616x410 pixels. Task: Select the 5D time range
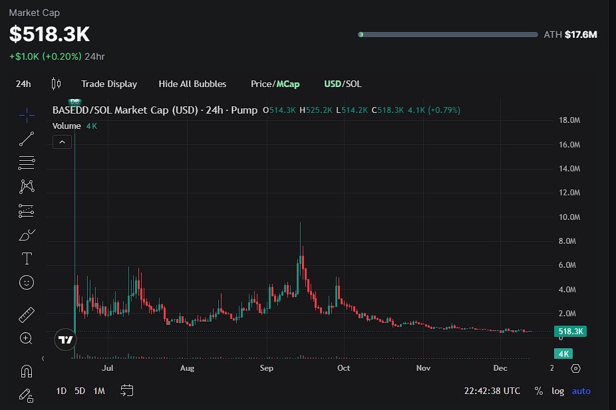coord(80,391)
